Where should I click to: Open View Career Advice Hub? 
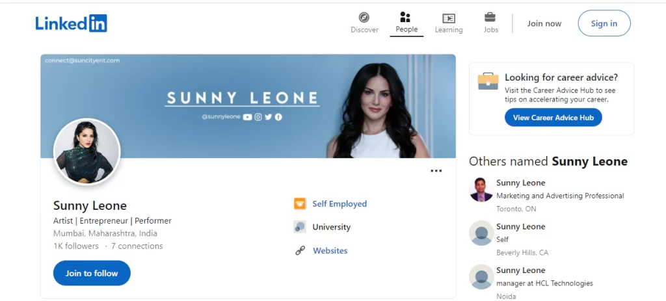pos(553,118)
